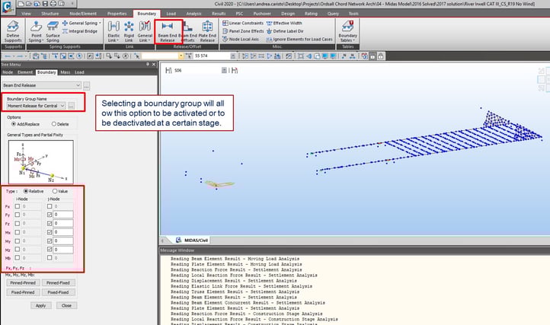Switch to the Mass tab in Tree Menu
Screen dimensions: 550x325
pyautogui.click(x=66, y=72)
